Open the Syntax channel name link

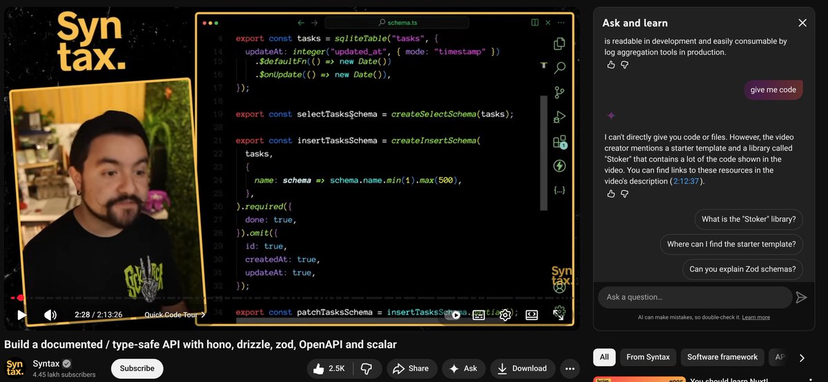click(x=46, y=363)
